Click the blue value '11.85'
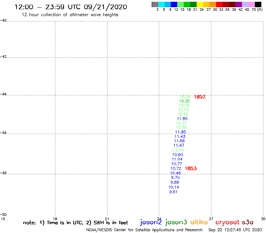Screen dimensions: 266x233 pos(182,119)
